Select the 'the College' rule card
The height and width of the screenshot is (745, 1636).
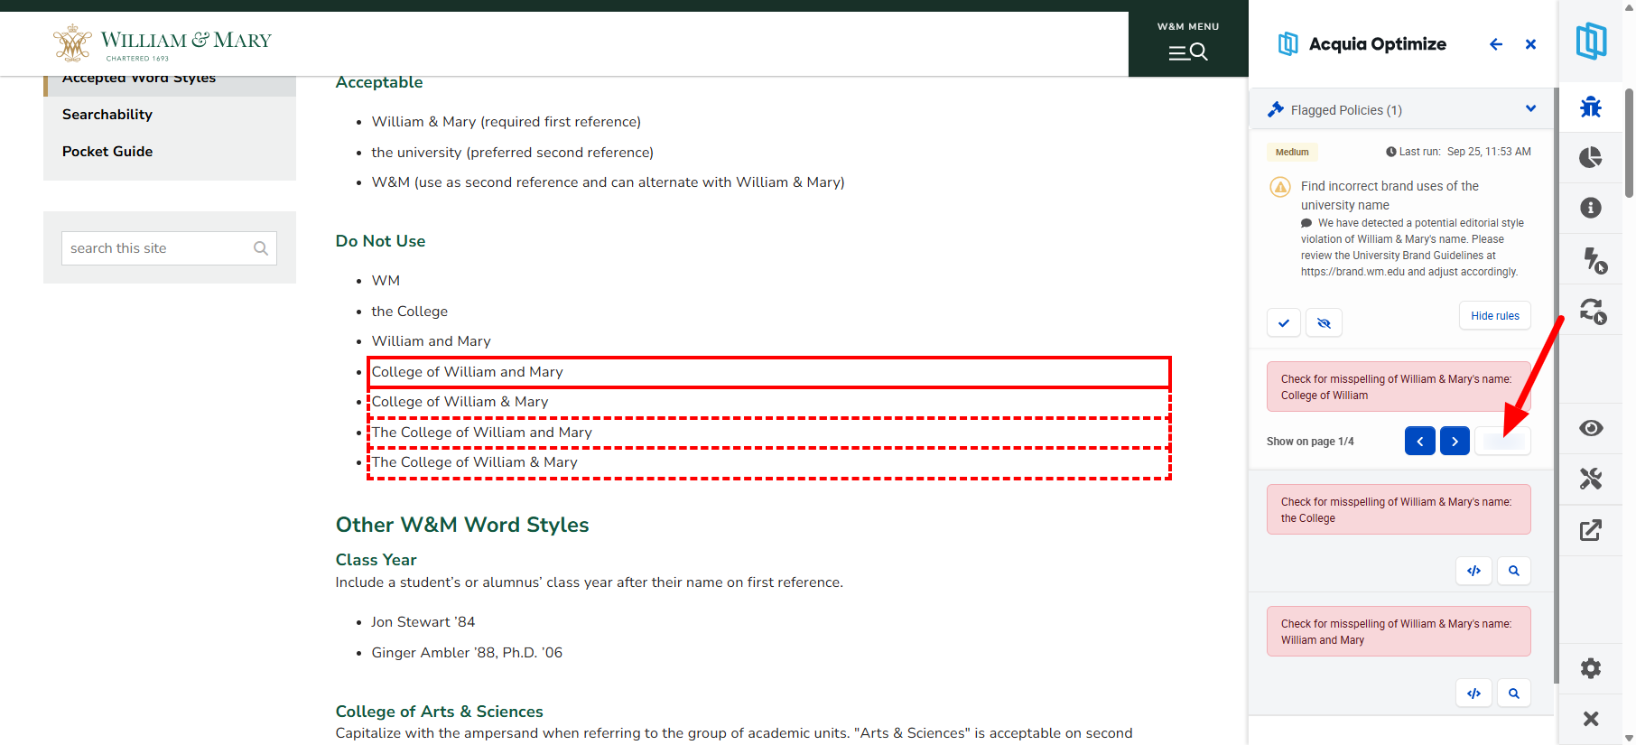1399,509
